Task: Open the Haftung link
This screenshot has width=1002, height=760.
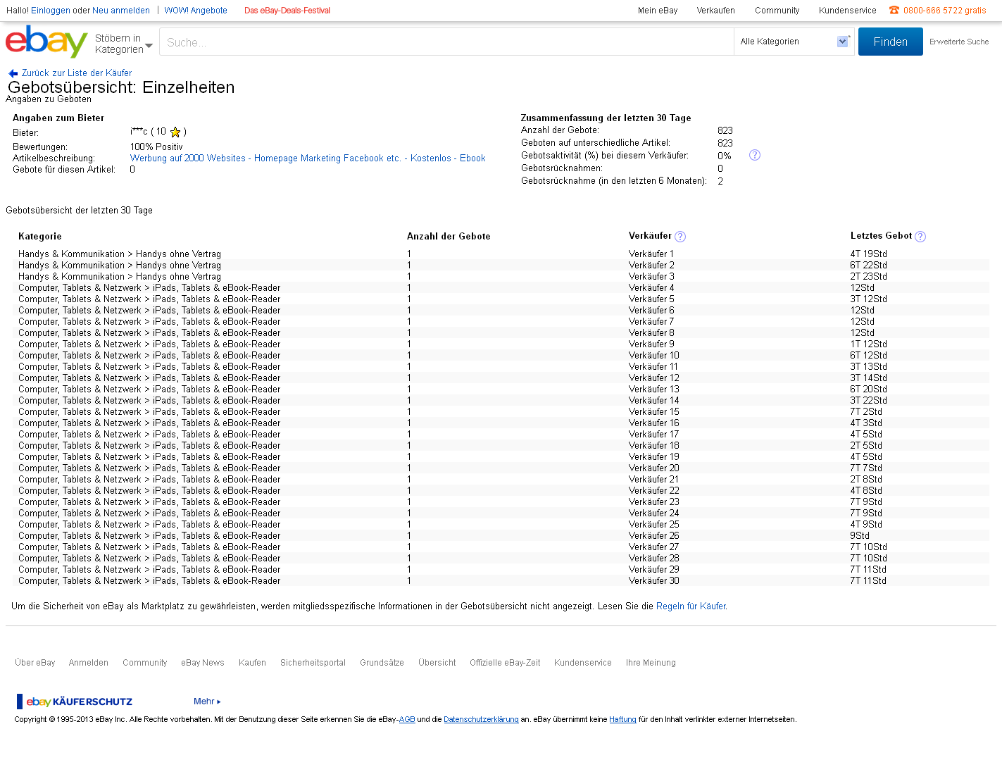Action: click(622, 720)
